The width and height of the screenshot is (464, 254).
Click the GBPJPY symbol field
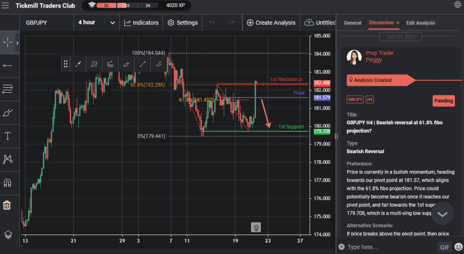(47, 23)
